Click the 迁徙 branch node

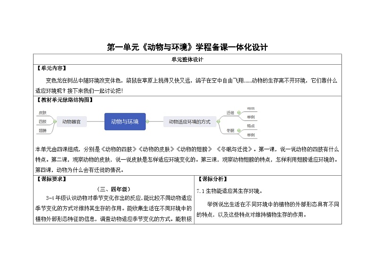pyautogui.click(x=230, y=112)
